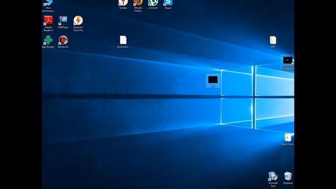This screenshot has width=336, height=189.
Task: Select the folder icon above Recycle Bin
Action: tap(288, 139)
